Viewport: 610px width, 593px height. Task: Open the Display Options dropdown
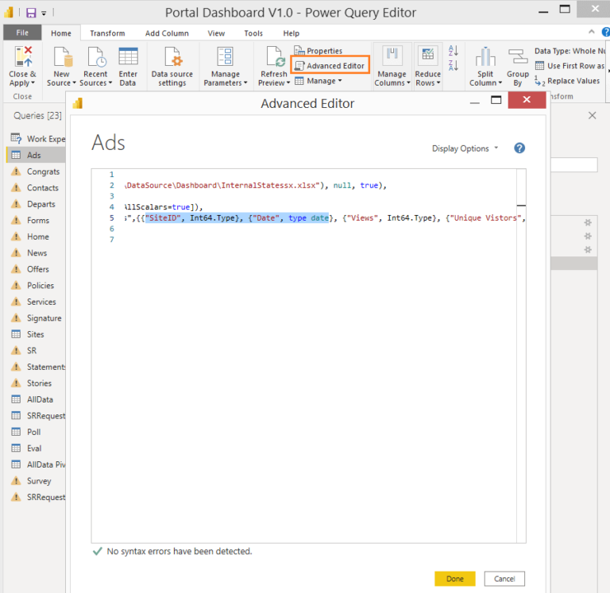tap(465, 148)
